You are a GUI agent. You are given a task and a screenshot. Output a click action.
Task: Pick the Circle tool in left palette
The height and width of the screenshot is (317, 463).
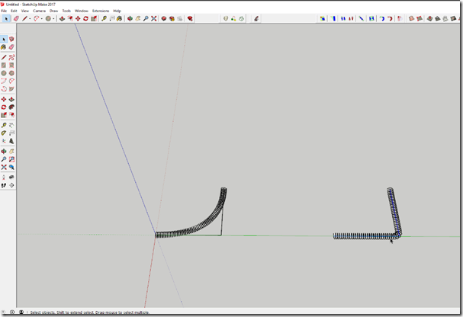point(4,73)
